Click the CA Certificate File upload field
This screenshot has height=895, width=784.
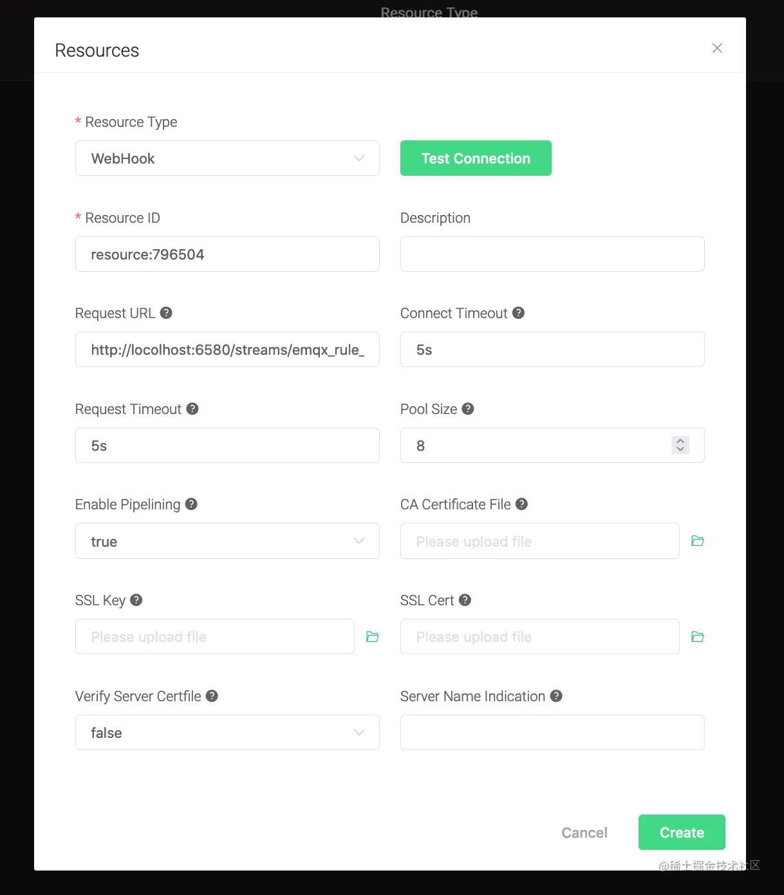pos(539,541)
